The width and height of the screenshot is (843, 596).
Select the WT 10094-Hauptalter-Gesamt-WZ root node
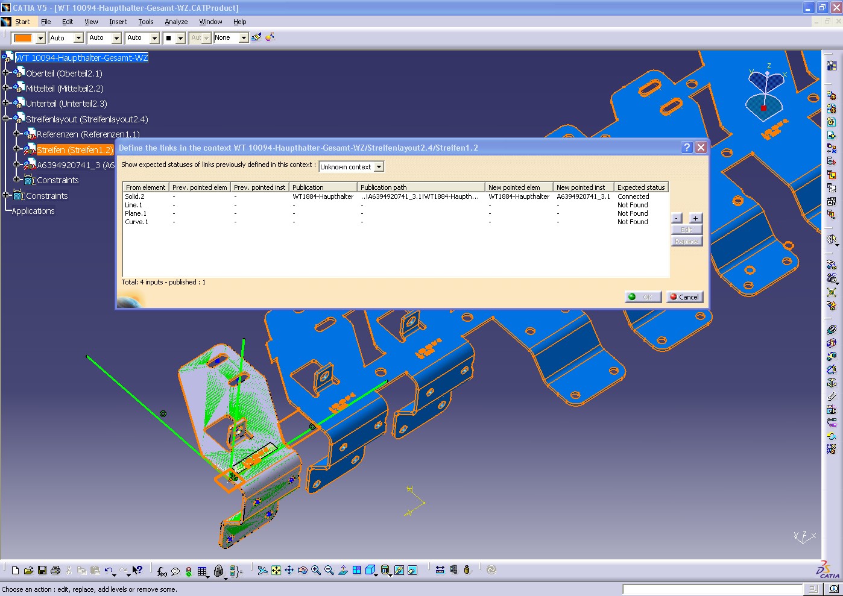(x=81, y=58)
